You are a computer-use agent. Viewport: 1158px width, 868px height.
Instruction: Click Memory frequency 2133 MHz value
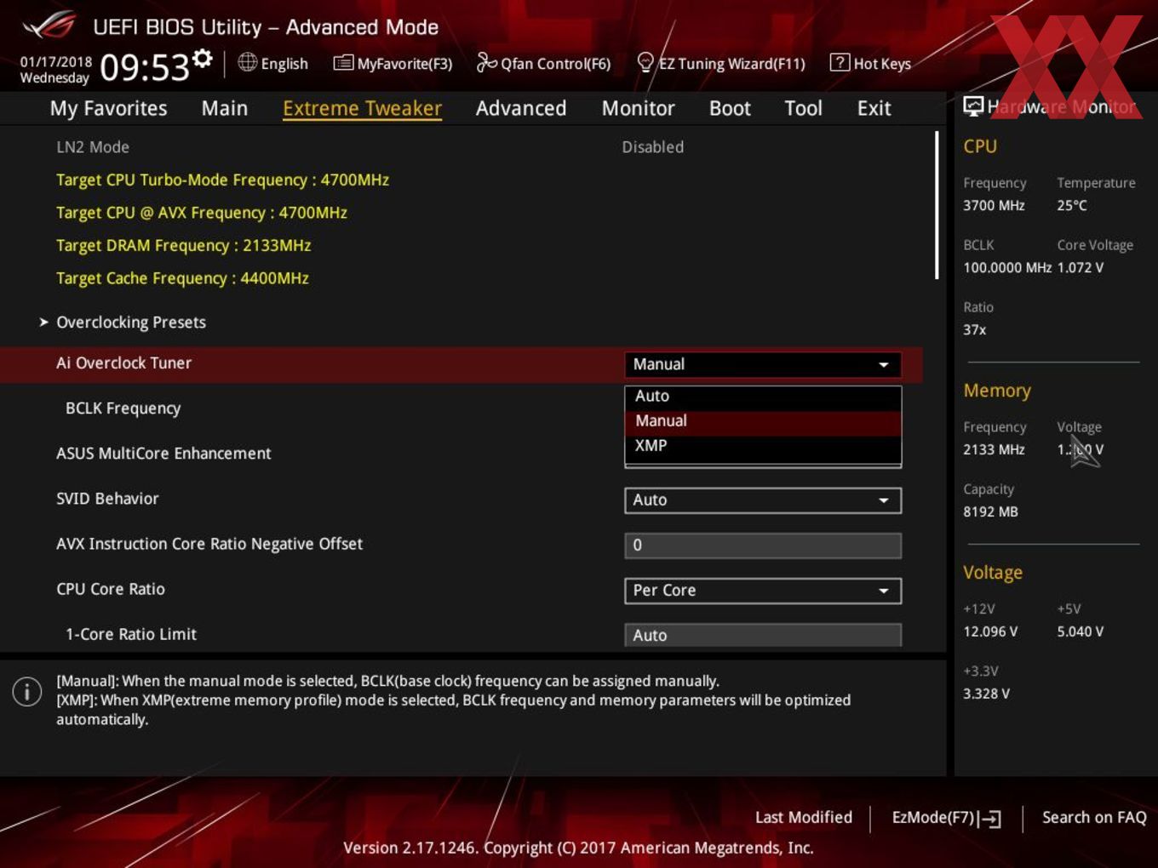coord(994,450)
